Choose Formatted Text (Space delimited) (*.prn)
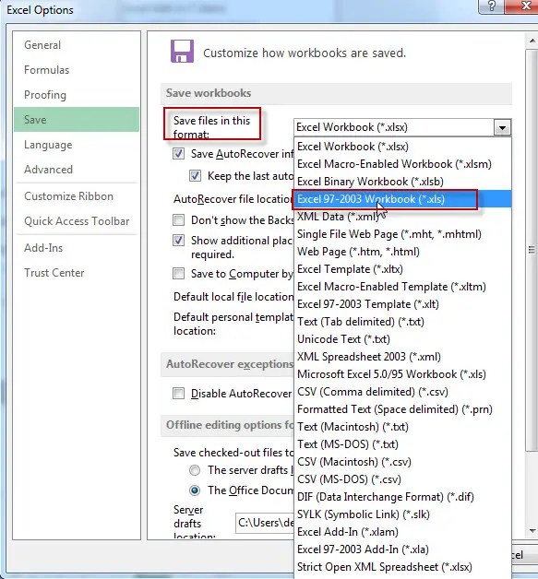 point(402,409)
